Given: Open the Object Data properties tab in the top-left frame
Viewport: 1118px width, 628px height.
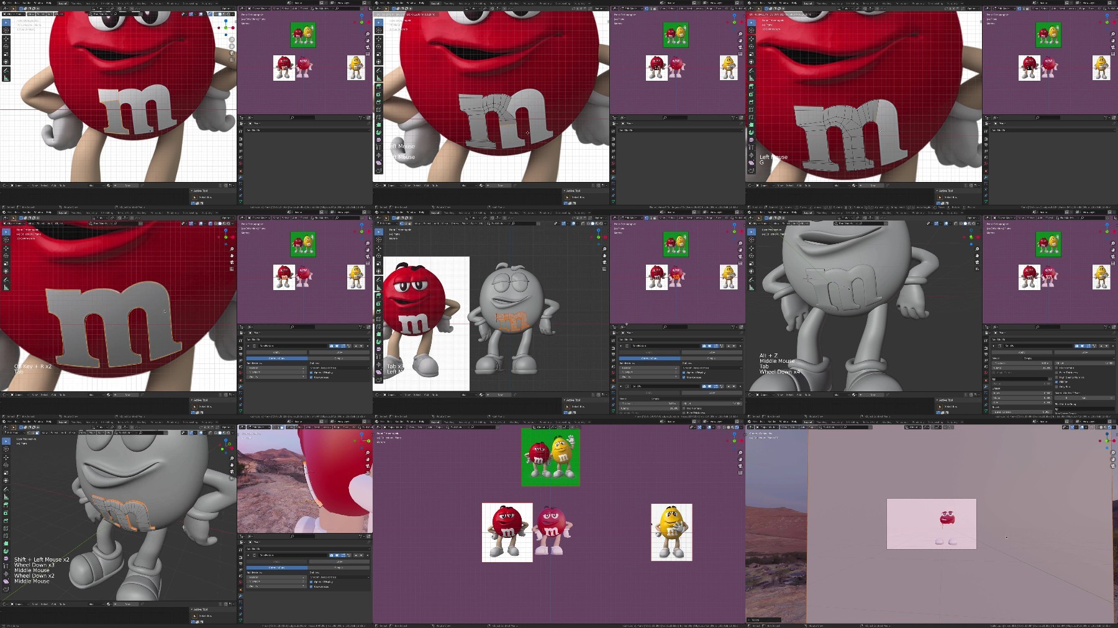Looking at the screenshot, I should [240, 201].
